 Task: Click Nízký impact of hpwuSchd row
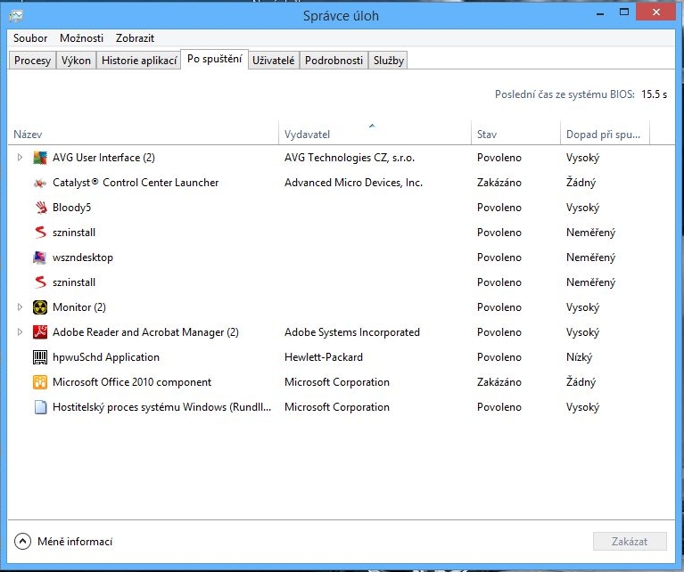(580, 357)
